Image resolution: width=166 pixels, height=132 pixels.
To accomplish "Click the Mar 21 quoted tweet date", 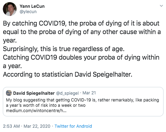I will coord(89,93).
